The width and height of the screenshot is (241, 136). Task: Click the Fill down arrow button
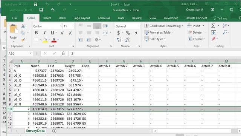pos(214,32)
